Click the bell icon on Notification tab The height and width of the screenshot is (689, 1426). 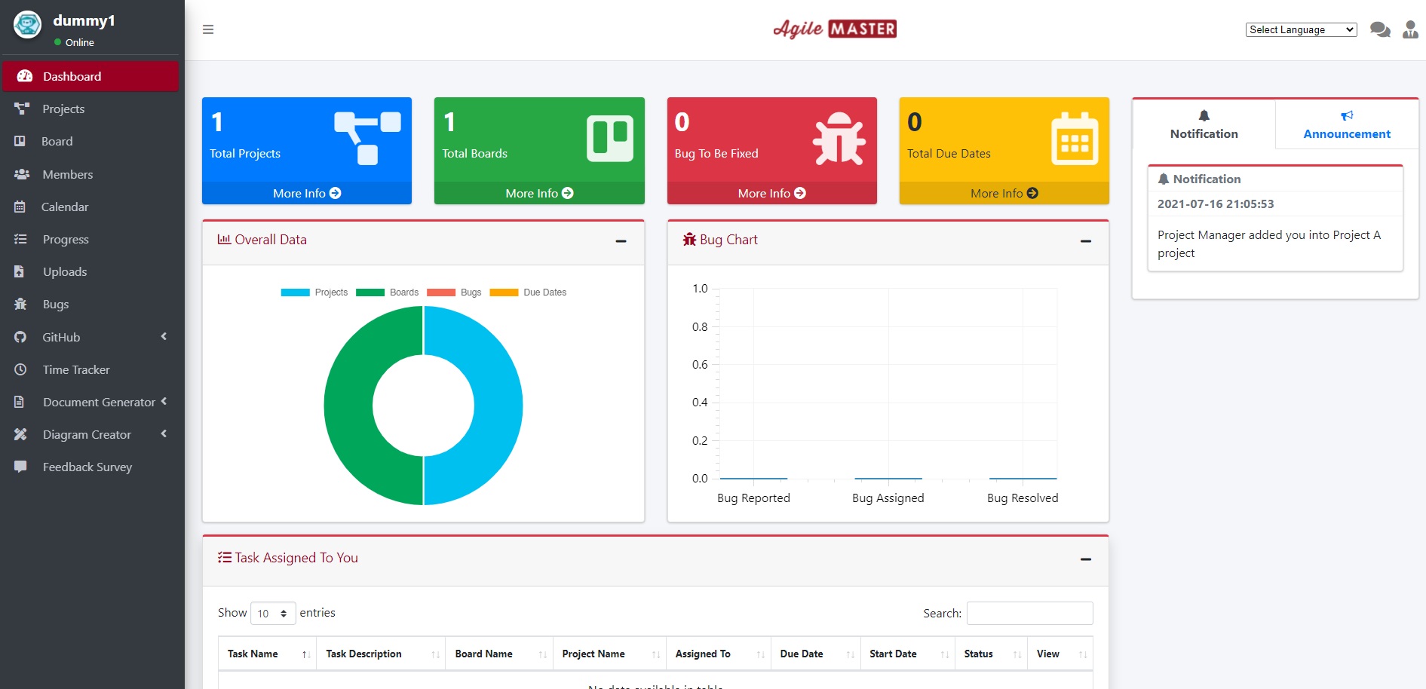coord(1204,115)
